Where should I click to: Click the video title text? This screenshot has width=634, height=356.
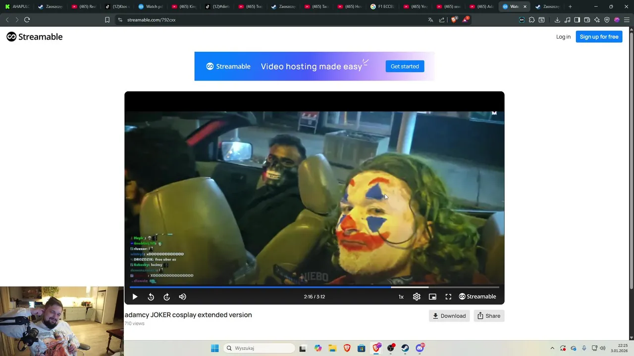[188, 315]
